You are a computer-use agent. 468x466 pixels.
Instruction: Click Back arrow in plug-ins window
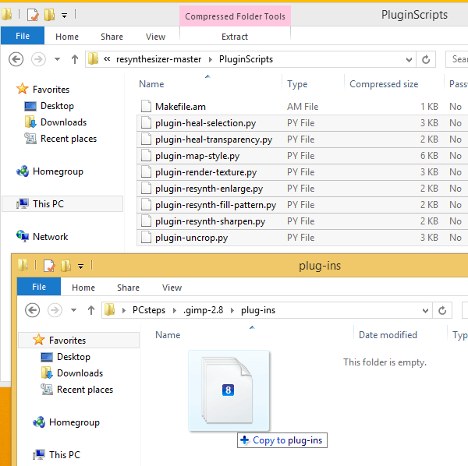[x=32, y=310]
